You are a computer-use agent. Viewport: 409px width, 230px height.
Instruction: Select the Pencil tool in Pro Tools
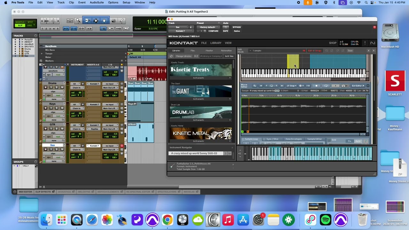click(x=122, y=21)
